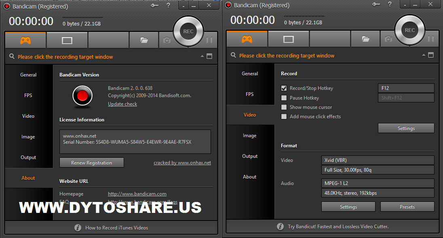Click info icon beside Bandicut tip
The width and height of the screenshot is (443, 238).
[280, 226]
